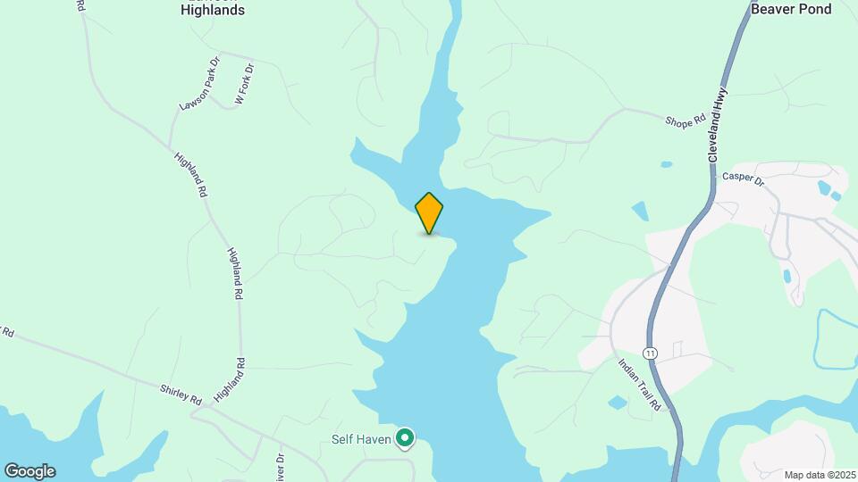
Task: Click the Beaver Pond place label
Action: tap(791, 9)
